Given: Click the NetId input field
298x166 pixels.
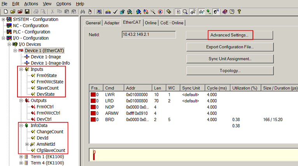Looking at the screenshot, I should [149, 35].
